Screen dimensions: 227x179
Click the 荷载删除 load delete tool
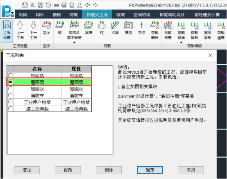[155, 30]
